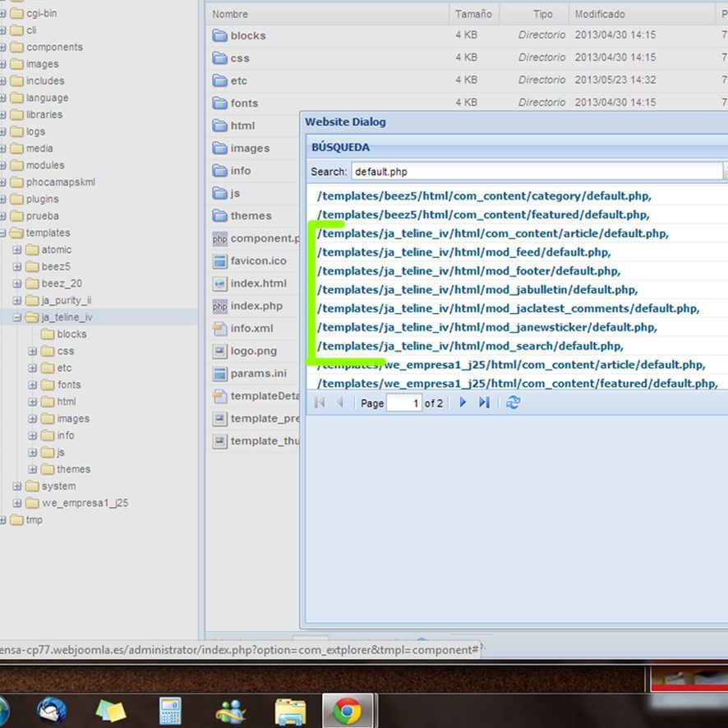Select blocks under ja_teline_iv in tree
Screen dimensions: 728x728
click(x=71, y=334)
